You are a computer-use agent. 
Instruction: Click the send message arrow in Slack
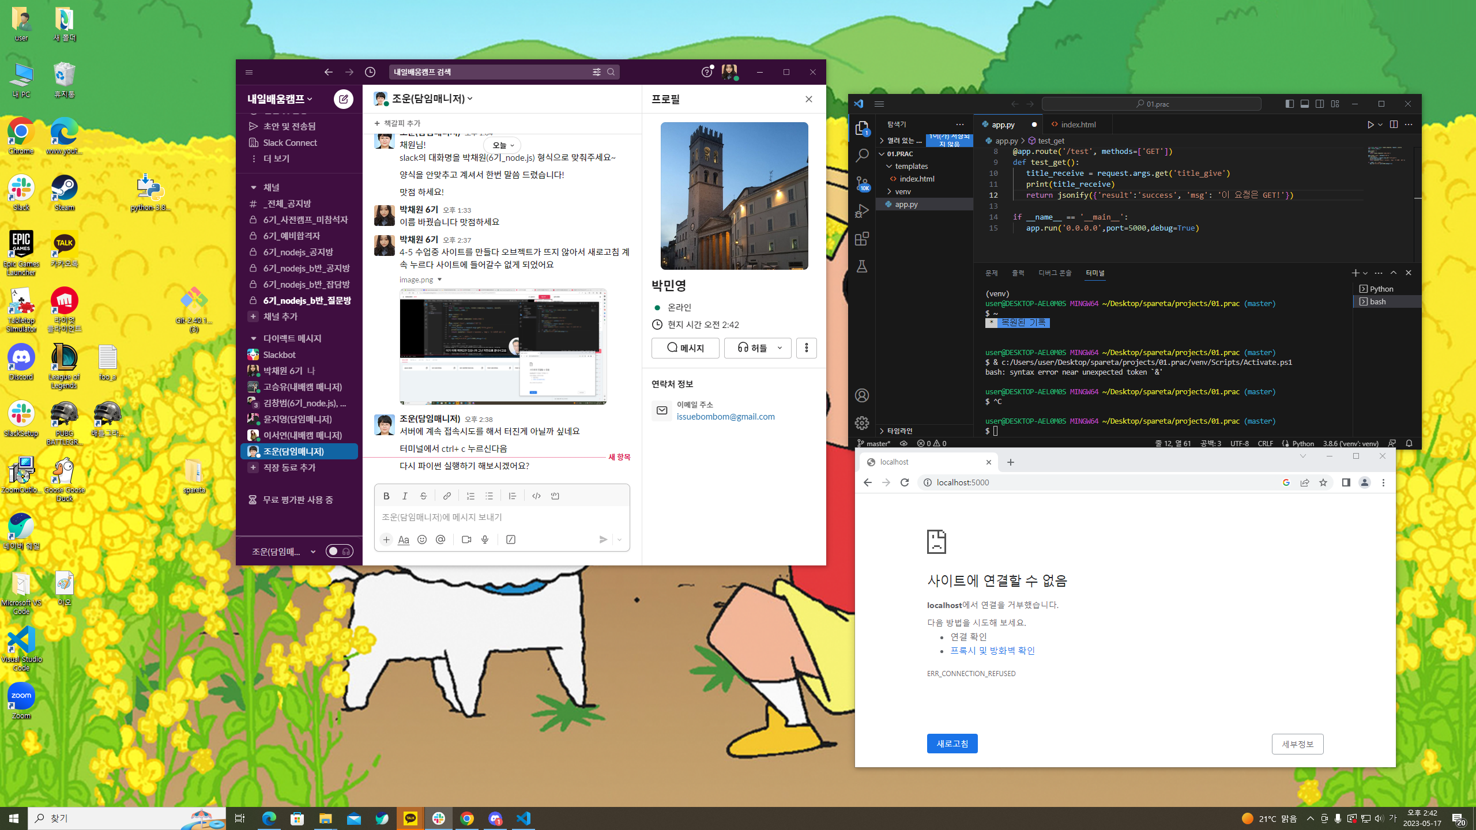(603, 539)
